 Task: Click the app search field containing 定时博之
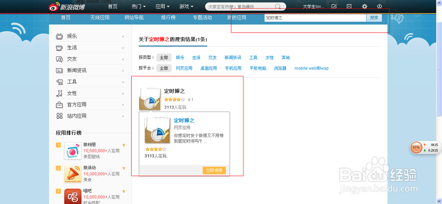(316, 18)
